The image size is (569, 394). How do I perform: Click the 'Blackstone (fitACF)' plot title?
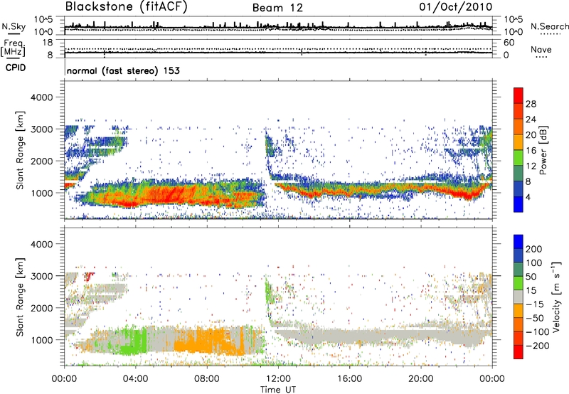[127, 6]
